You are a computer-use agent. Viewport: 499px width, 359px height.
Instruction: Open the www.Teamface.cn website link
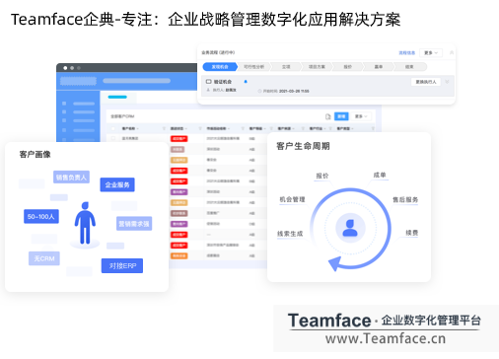tap(386, 338)
